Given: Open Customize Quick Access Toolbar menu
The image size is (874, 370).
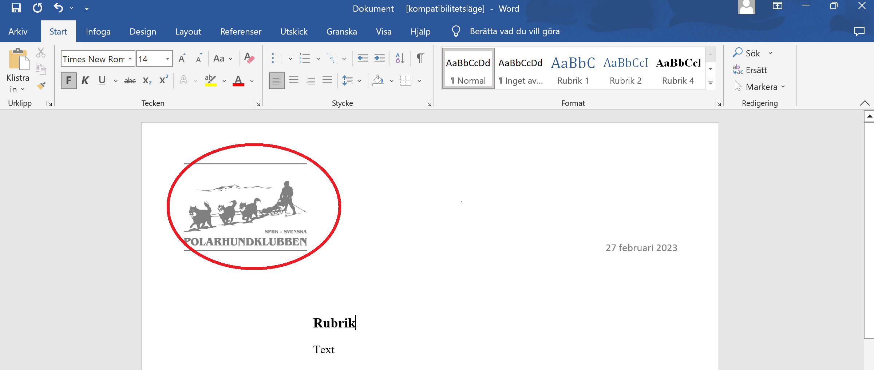Looking at the screenshot, I should (87, 8).
